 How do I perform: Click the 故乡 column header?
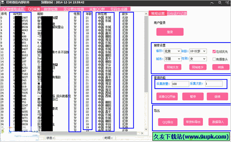(125, 14)
